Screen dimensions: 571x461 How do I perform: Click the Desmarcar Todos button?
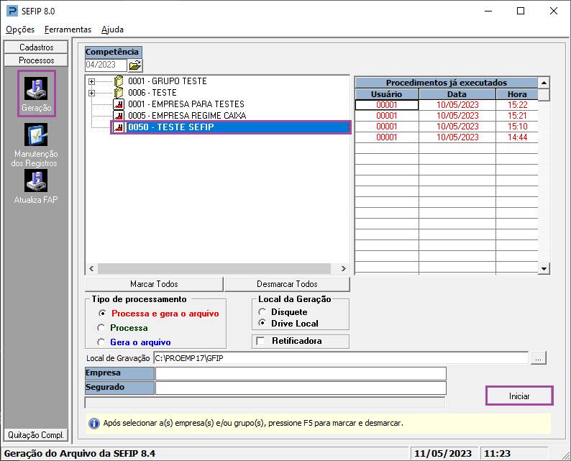click(287, 284)
